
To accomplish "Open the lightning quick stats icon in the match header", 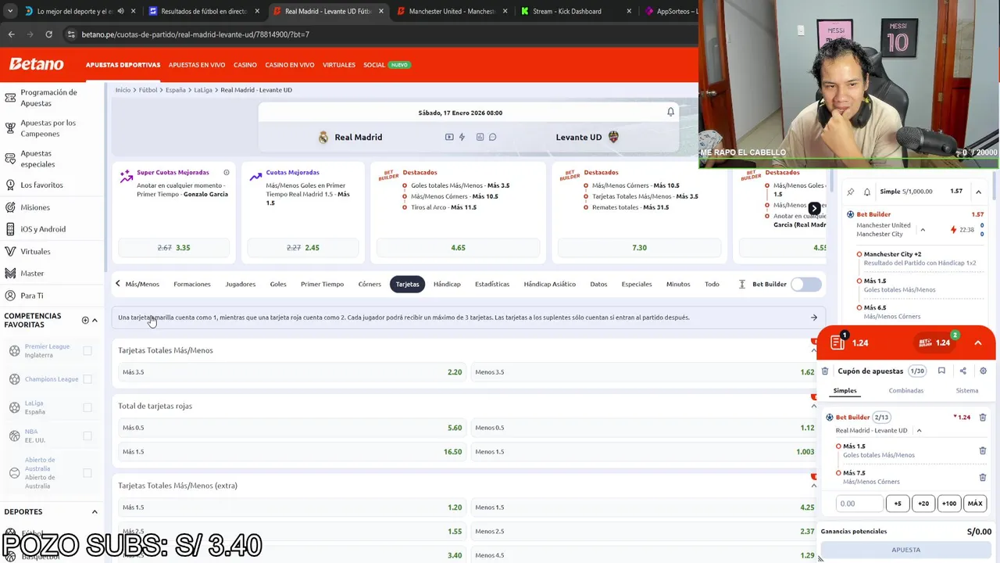I will tap(462, 137).
